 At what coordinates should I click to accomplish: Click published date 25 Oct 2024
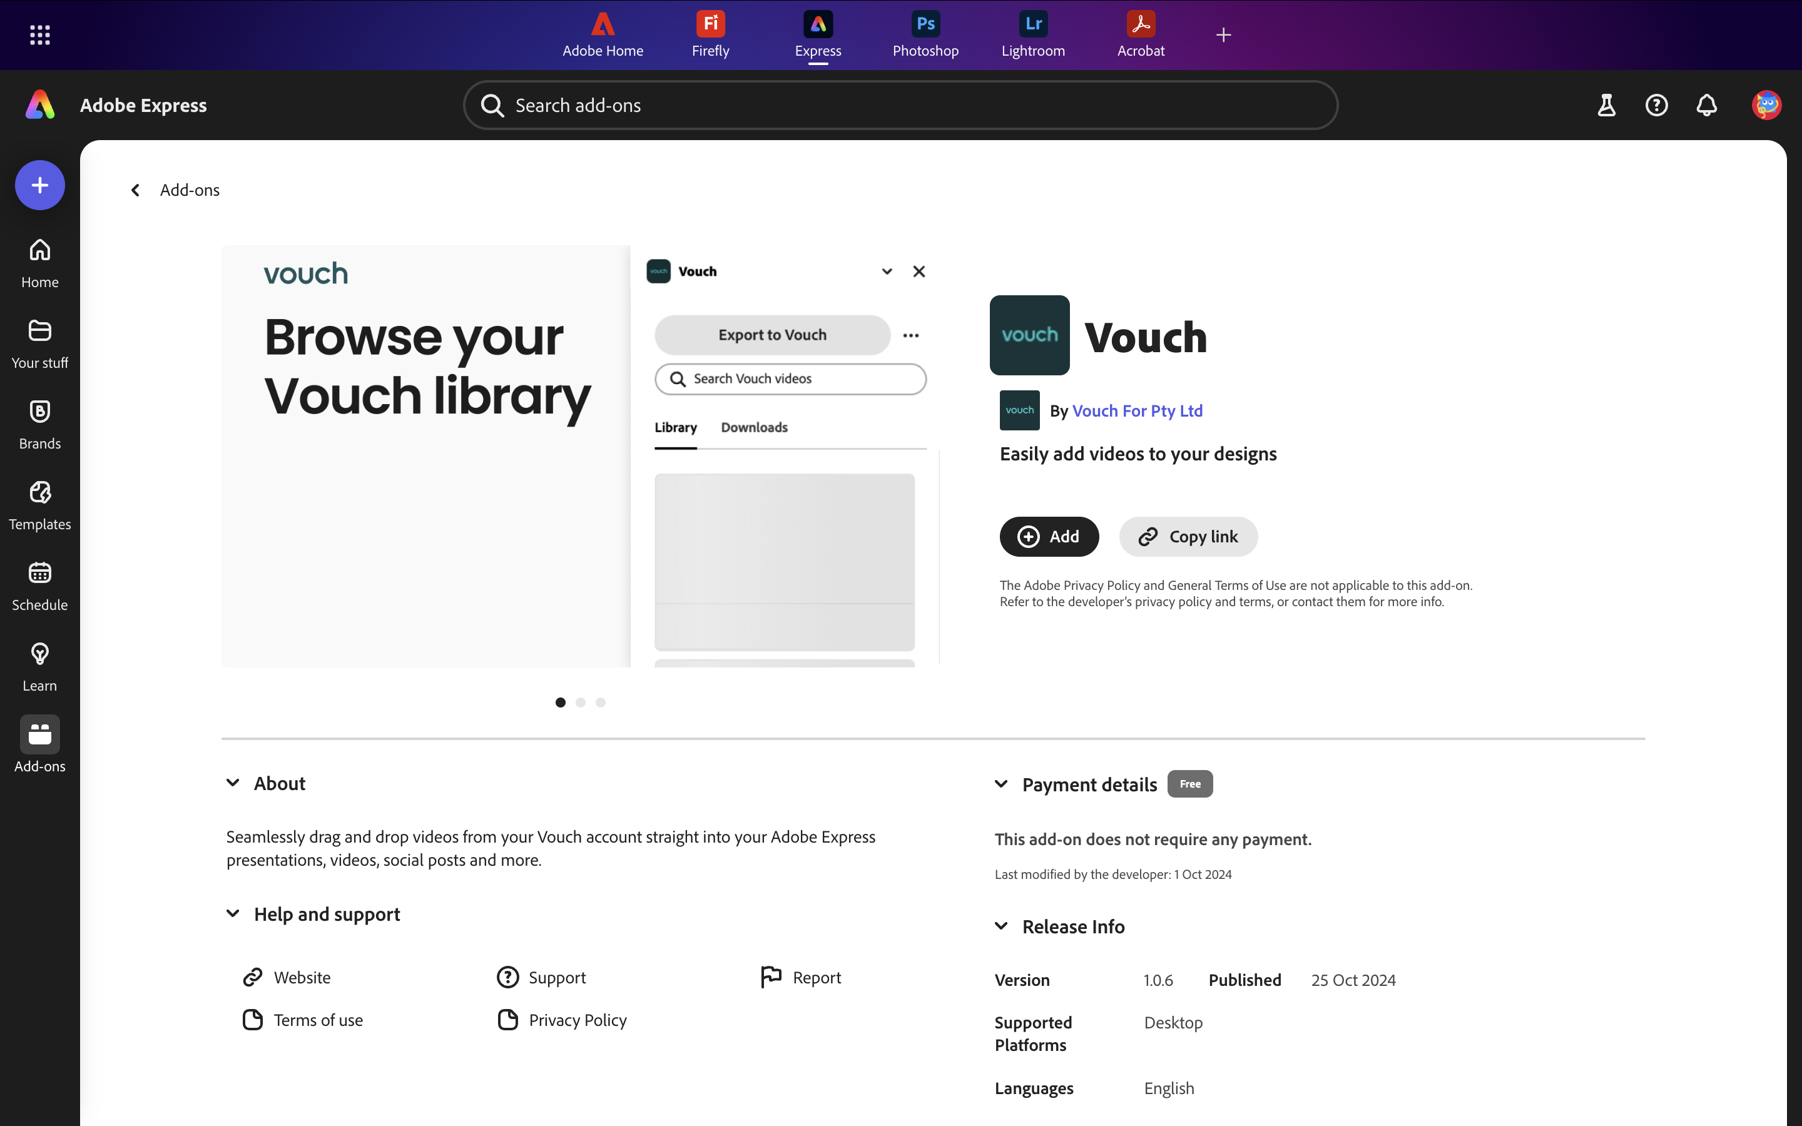click(x=1353, y=980)
